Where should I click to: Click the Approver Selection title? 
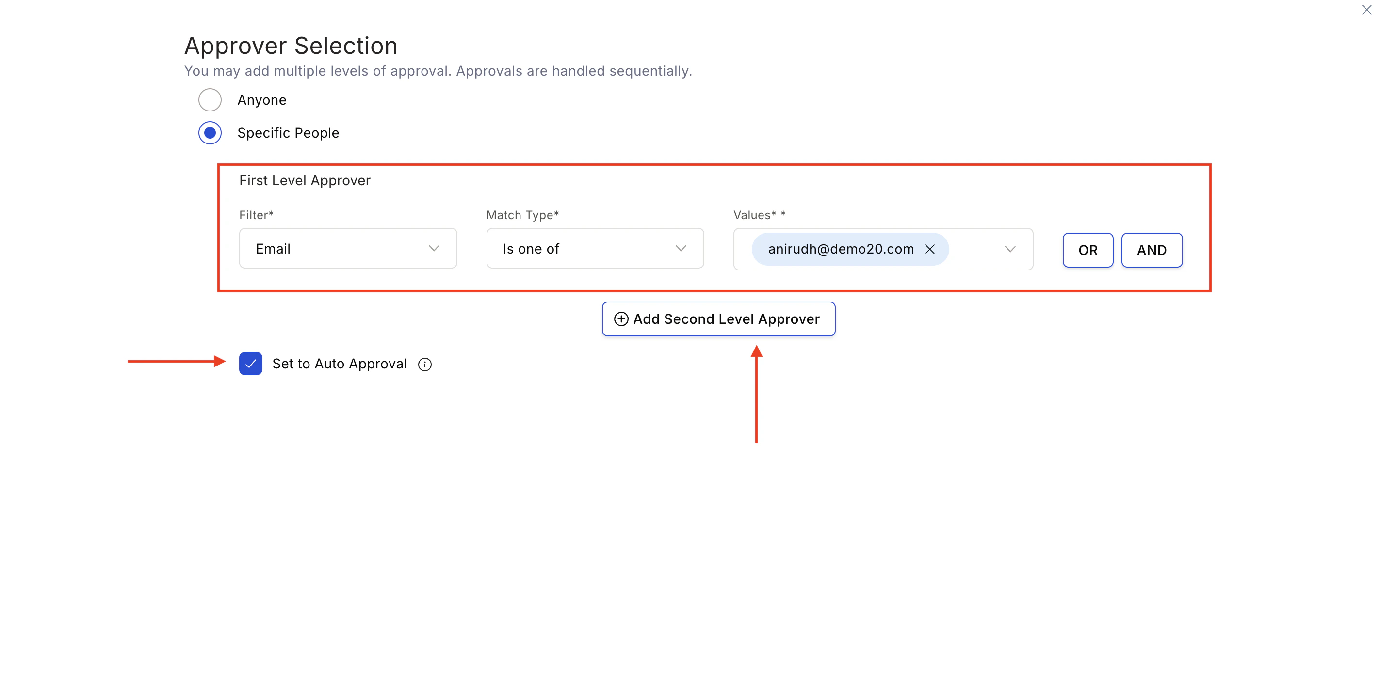pos(291,46)
